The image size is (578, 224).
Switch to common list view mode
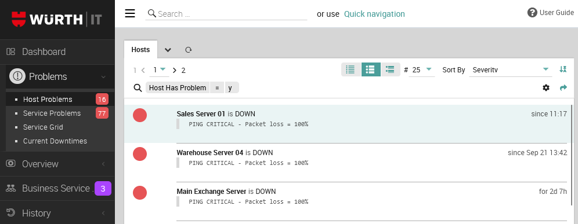[370, 69]
